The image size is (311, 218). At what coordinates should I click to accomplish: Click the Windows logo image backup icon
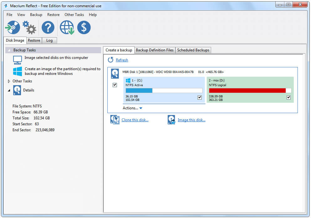pyautogui.click(x=17, y=71)
